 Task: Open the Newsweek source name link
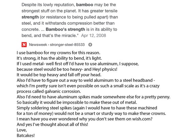click(38, 45)
